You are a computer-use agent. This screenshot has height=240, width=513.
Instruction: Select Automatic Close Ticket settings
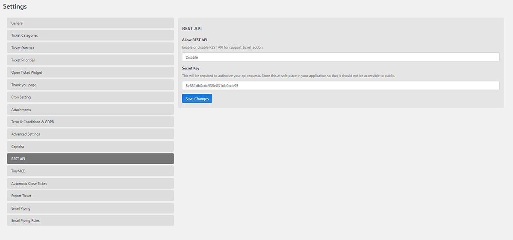pyautogui.click(x=90, y=183)
